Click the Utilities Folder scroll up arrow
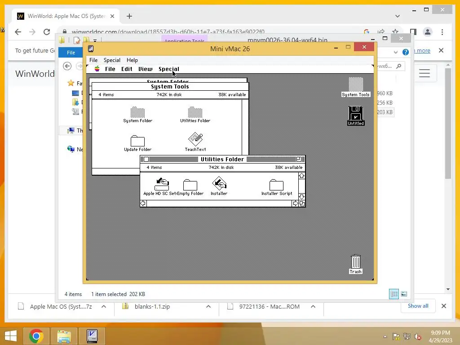This screenshot has height=345, width=460. click(301, 176)
